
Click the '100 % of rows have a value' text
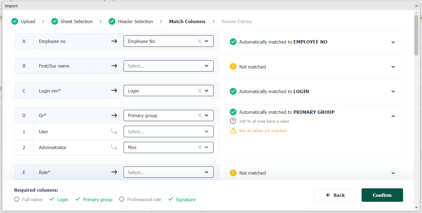point(264,121)
